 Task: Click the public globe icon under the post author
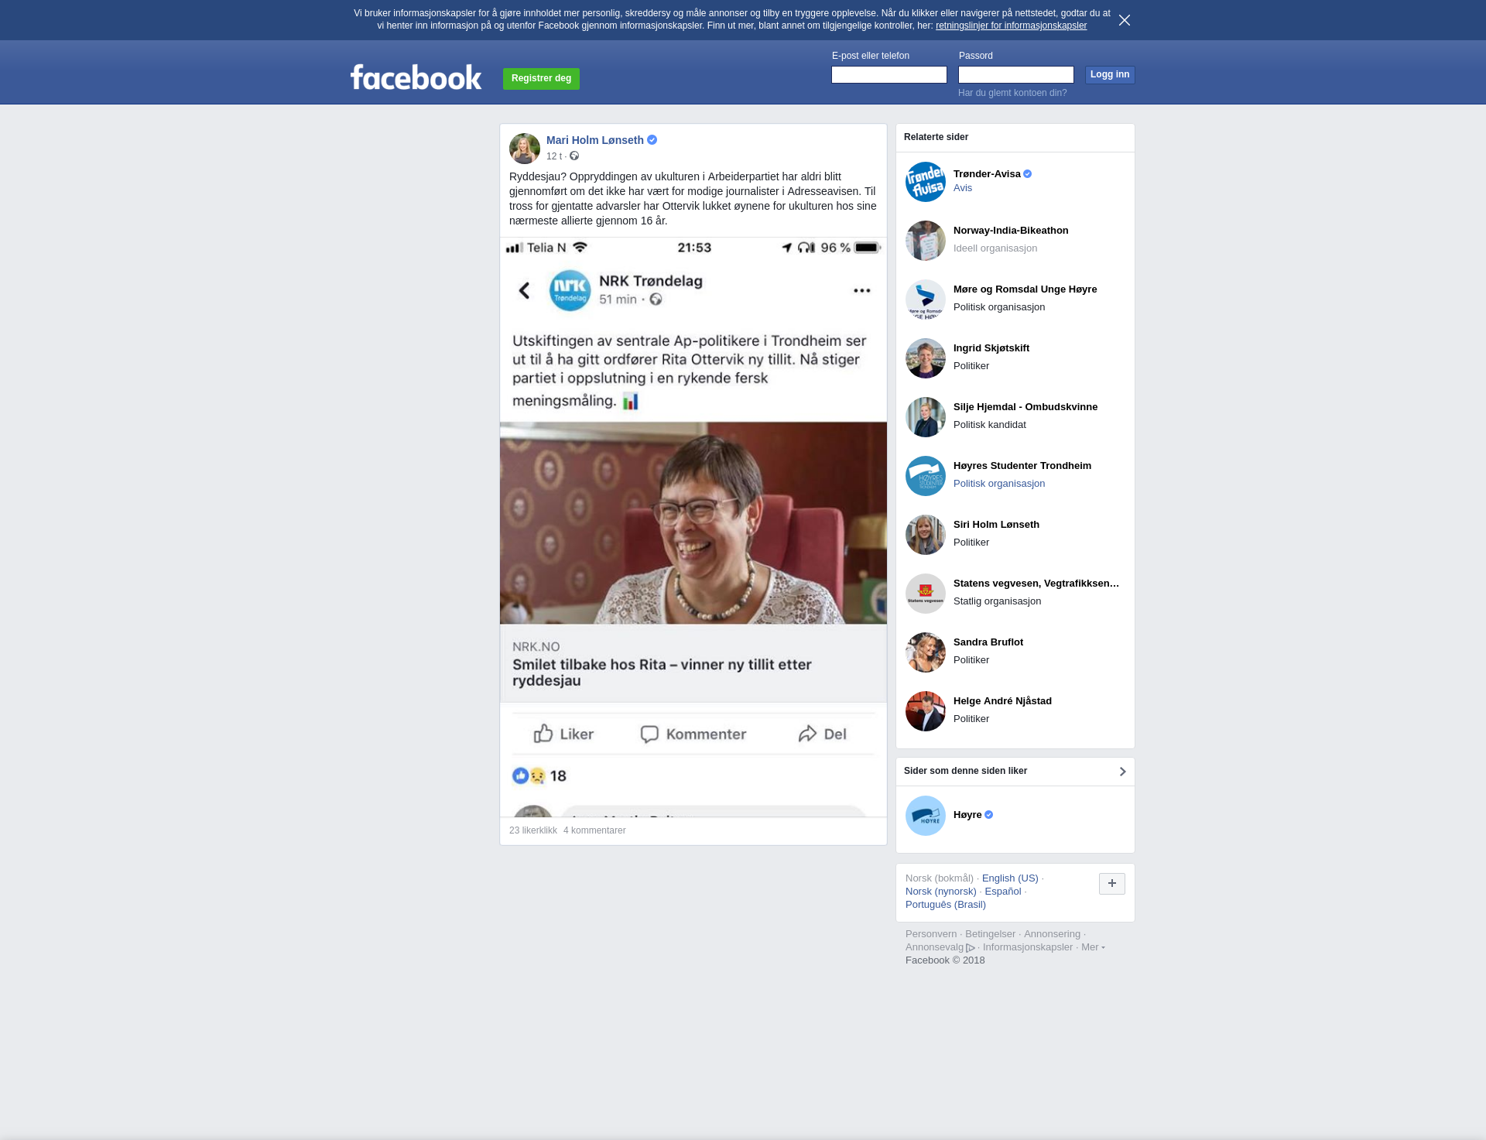tap(574, 156)
